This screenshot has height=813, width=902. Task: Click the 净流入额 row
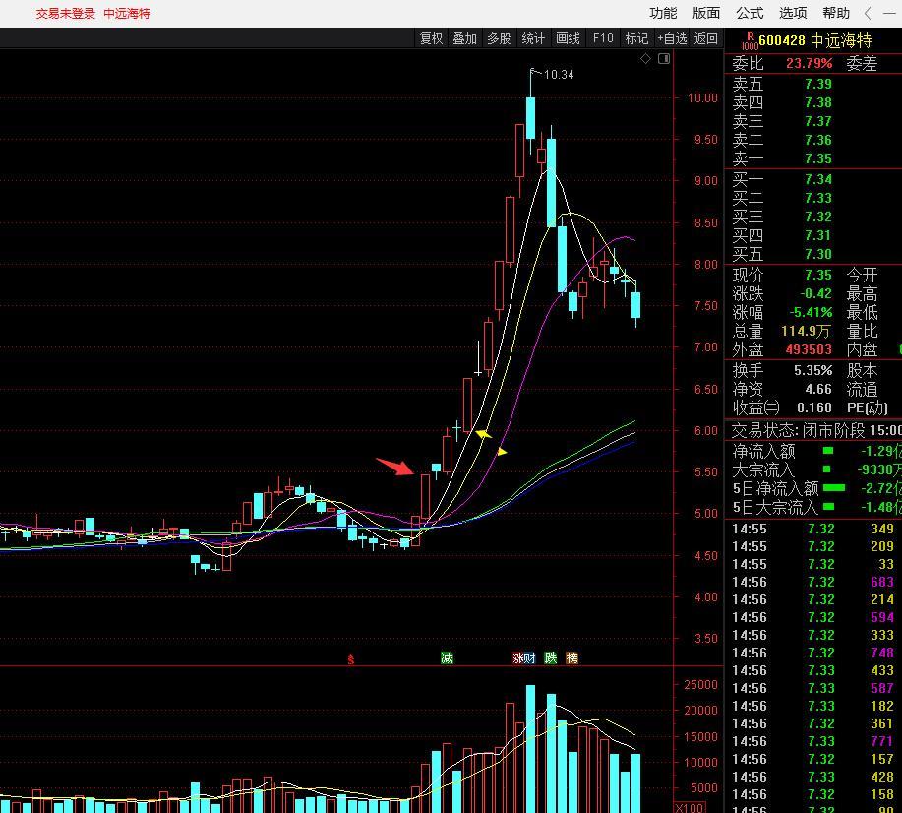coord(815,451)
